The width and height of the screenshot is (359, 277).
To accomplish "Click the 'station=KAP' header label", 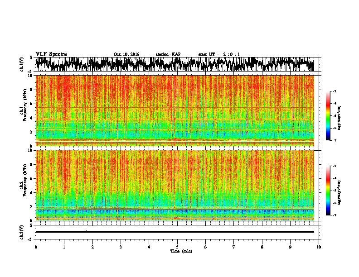I will [168, 54].
